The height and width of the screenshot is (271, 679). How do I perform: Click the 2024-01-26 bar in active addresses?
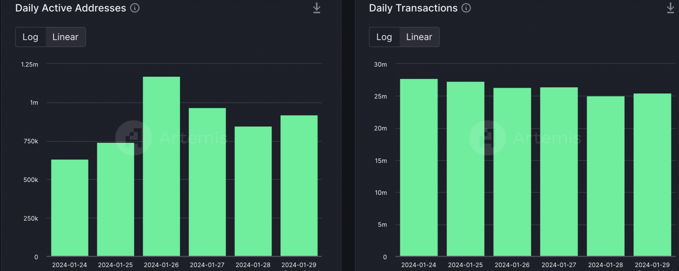pyautogui.click(x=161, y=167)
